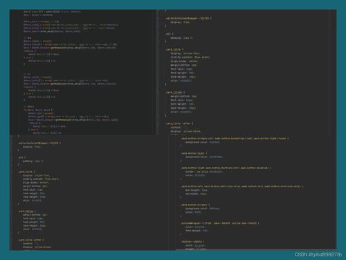Click the closing brace after .semi-button-primary rule
346x260 pixels.
coord(181,216)
